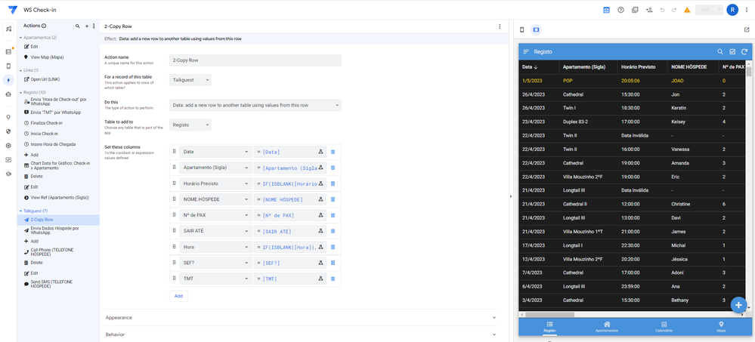This screenshot has width=755, height=342.
Task: Switch to Apartamentos tab in preview
Action: (607, 327)
